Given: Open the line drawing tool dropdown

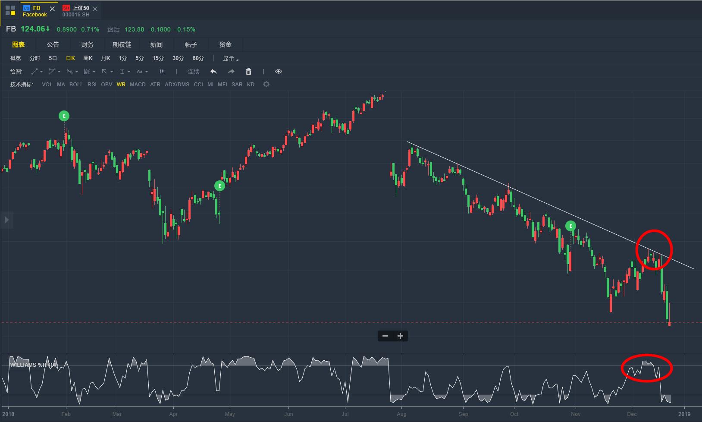Looking at the screenshot, I should pos(37,72).
